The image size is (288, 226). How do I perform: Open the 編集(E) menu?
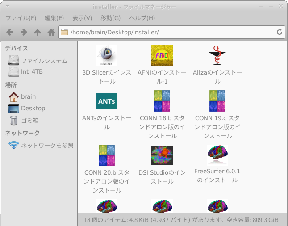tap(54, 18)
